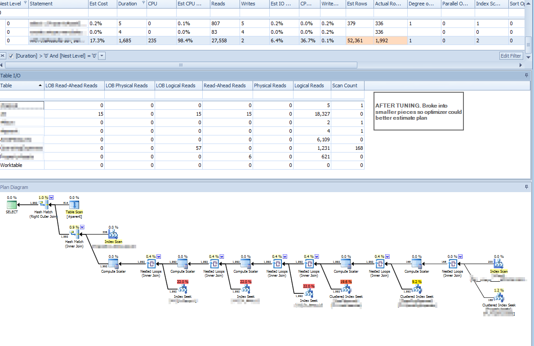Sort by the Reads column header
The image size is (534, 346).
(x=225, y=4)
